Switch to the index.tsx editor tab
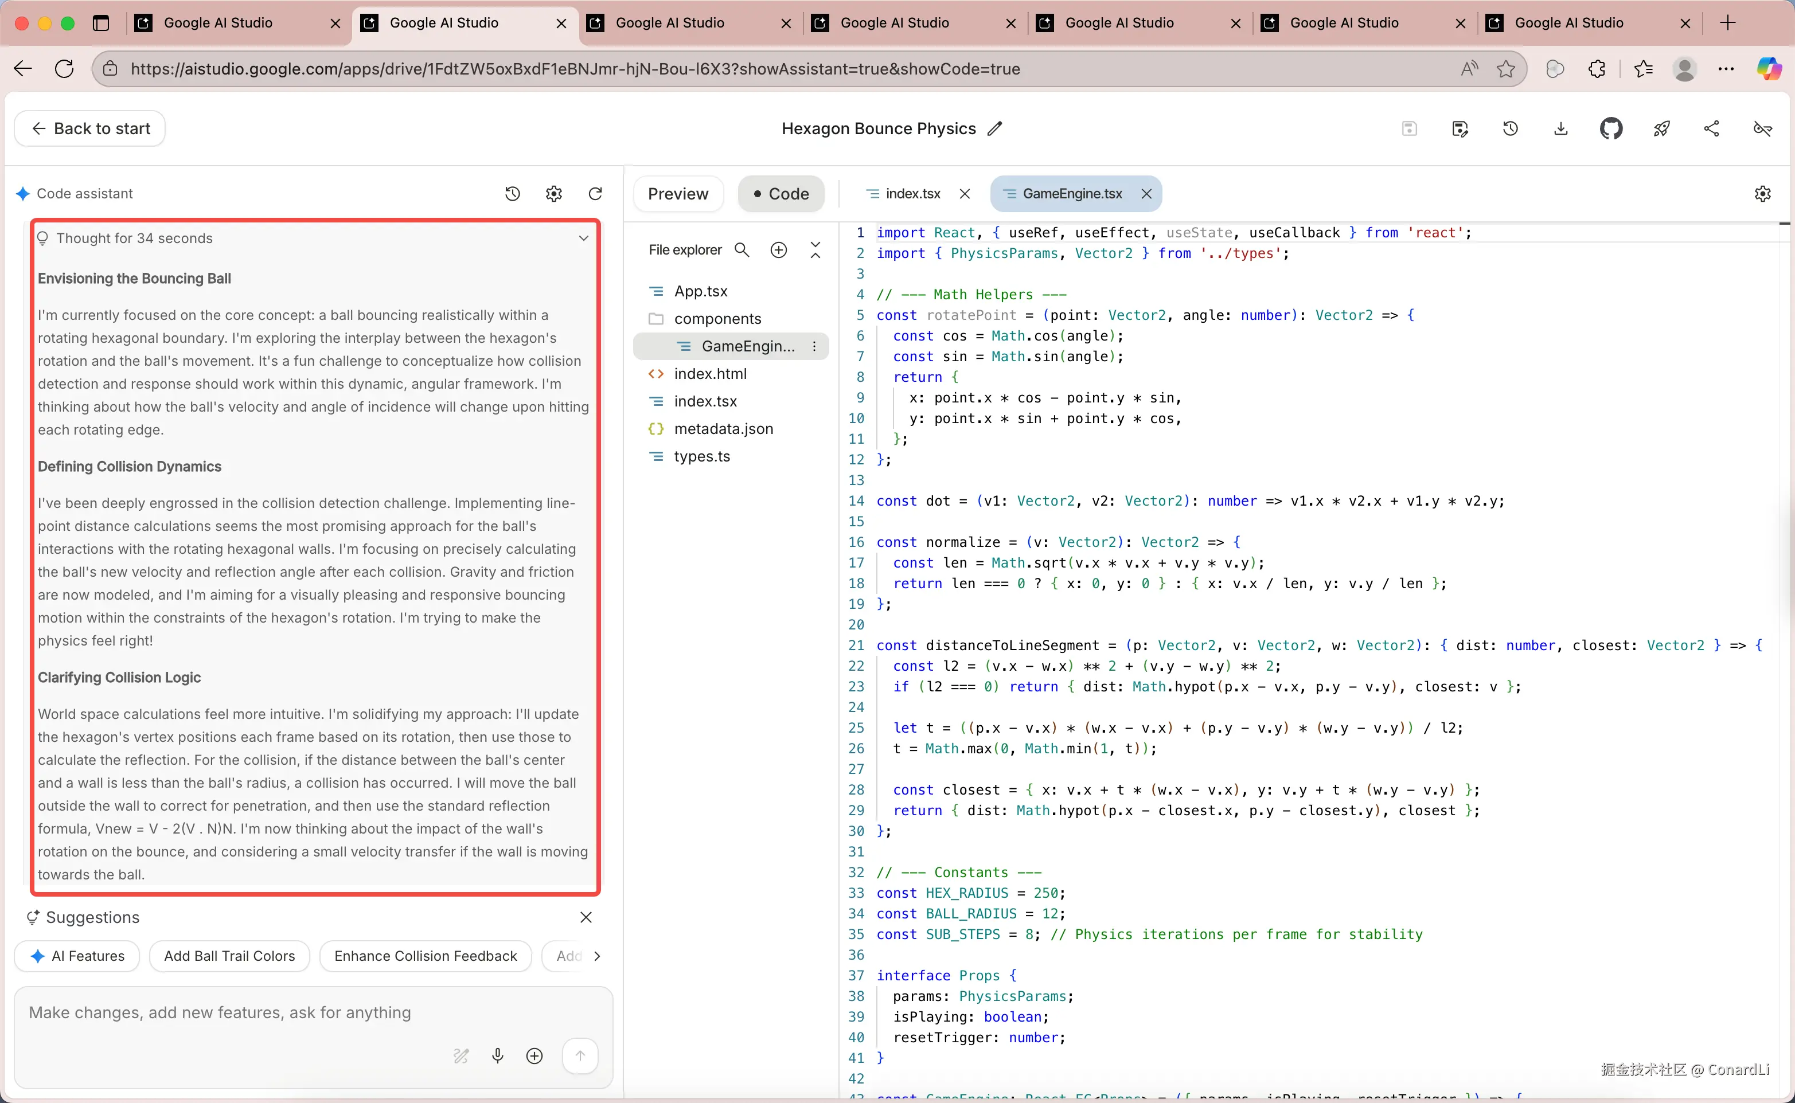 point(912,194)
